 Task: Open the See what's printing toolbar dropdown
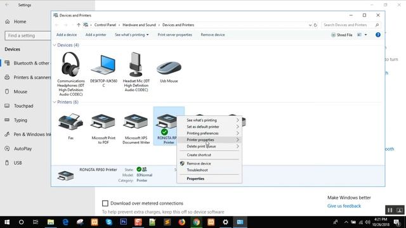132,35
